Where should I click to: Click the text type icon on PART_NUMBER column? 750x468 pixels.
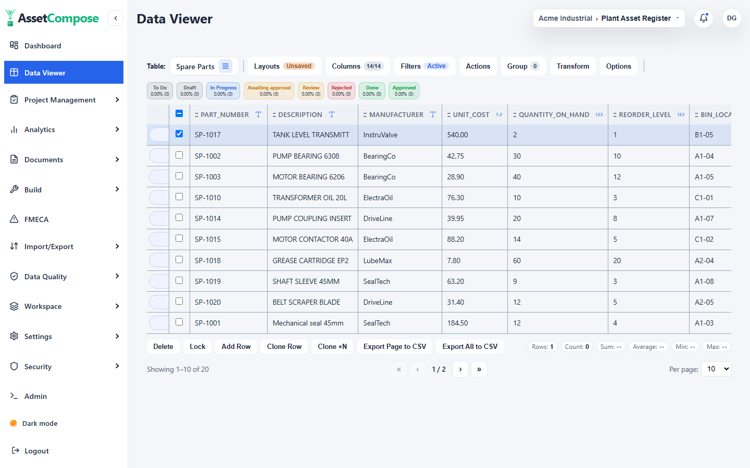click(258, 114)
